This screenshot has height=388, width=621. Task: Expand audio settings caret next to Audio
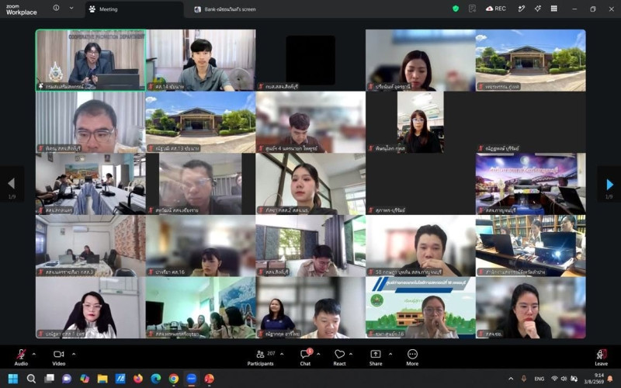pyautogui.click(x=34, y=354)
